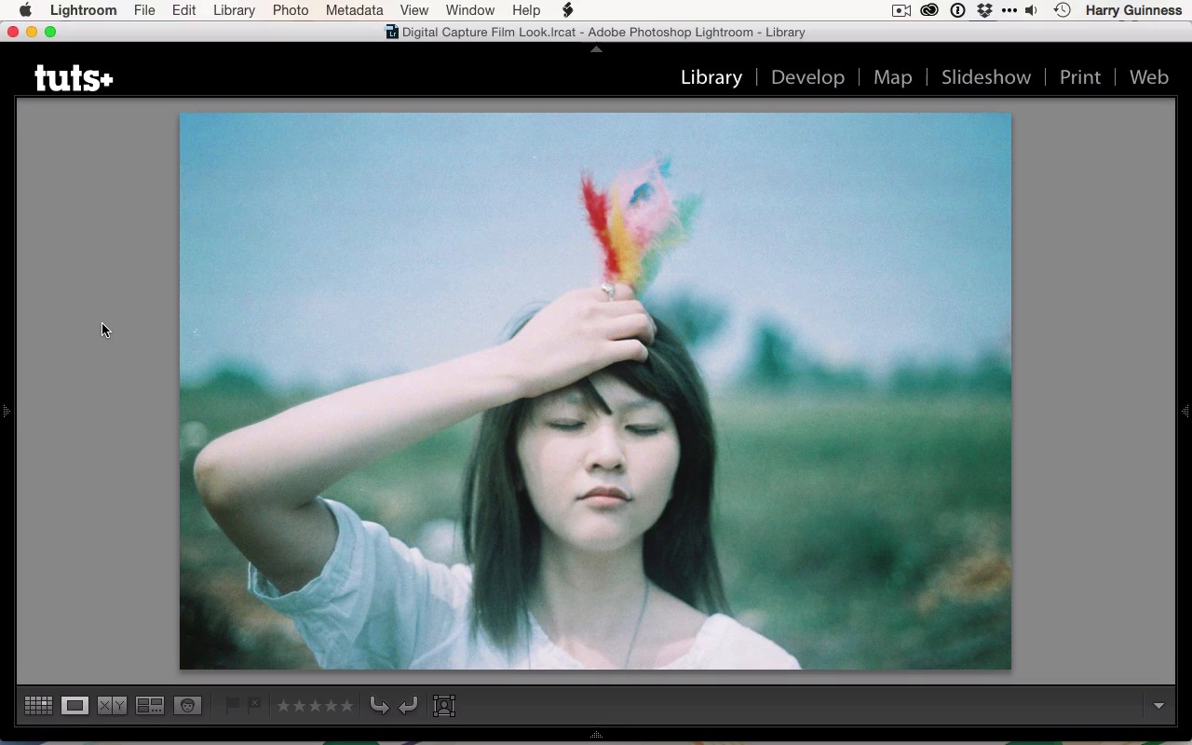Switch to the Slideshow module
This screenshot has height=745, width=1192.
[x=986, y=77]
